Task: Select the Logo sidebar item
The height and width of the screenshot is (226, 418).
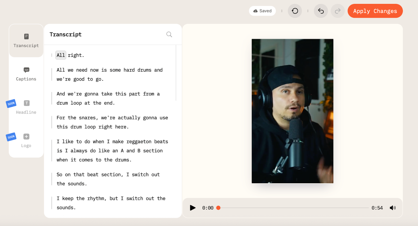Action: click(26, 141)
